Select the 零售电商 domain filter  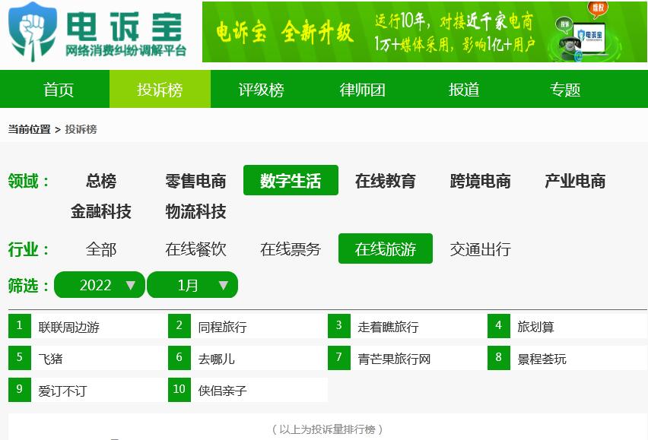(x=195, y=181)
